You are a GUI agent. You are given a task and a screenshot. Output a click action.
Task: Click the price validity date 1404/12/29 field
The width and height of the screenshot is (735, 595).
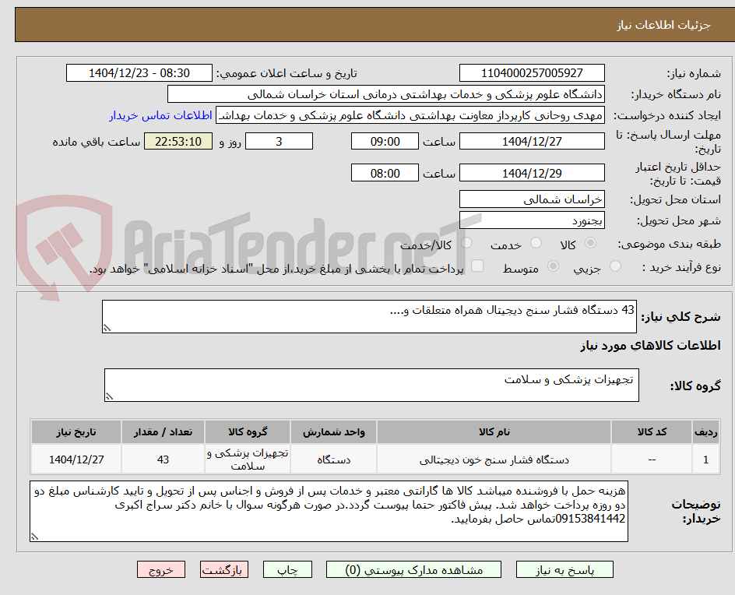tap(532, 173)
